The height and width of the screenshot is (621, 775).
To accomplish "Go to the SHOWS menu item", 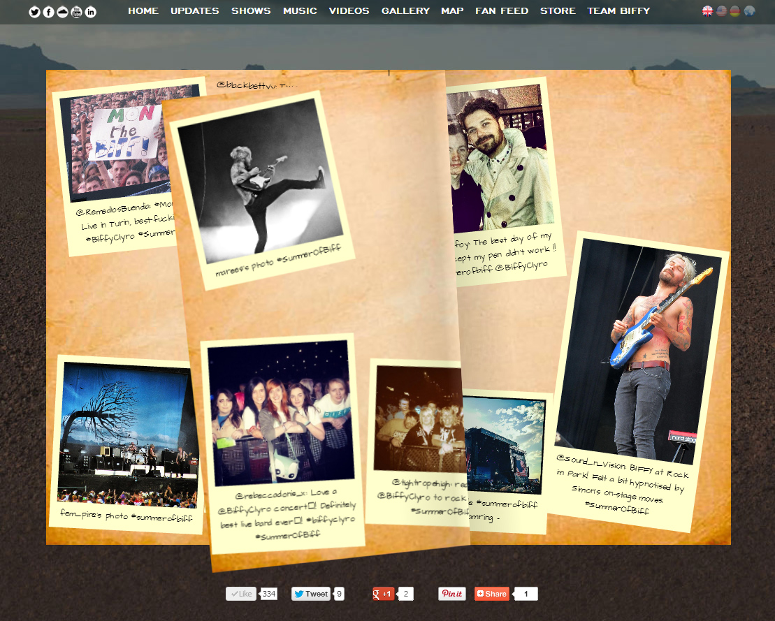I will coord(251,11).
